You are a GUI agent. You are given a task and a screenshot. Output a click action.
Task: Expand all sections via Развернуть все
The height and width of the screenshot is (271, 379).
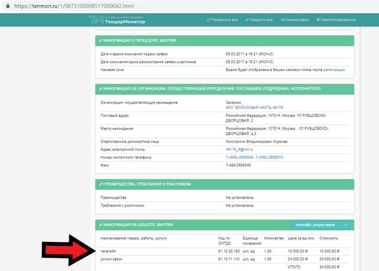(x=222, y=20)
